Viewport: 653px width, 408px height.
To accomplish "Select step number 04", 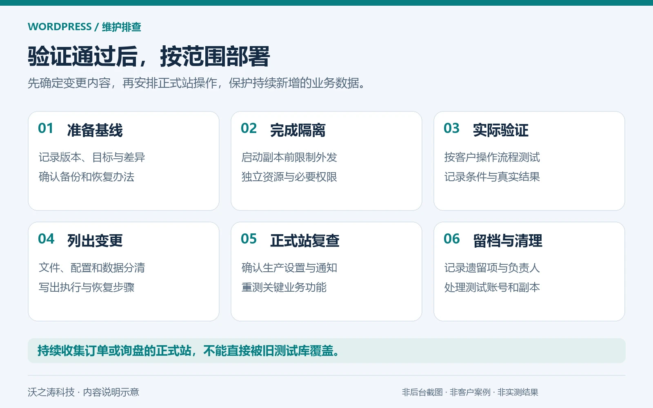I will (x=46, y=239).
